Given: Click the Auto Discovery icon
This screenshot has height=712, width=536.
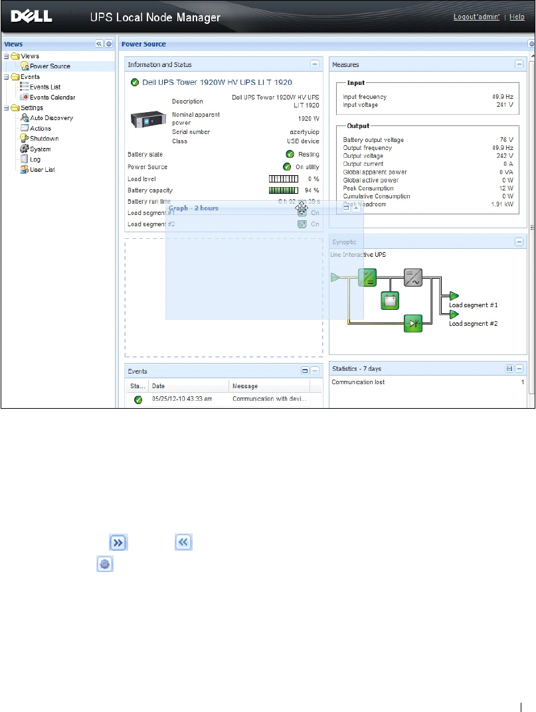Looking at the screenshot, I should [25, 117].
